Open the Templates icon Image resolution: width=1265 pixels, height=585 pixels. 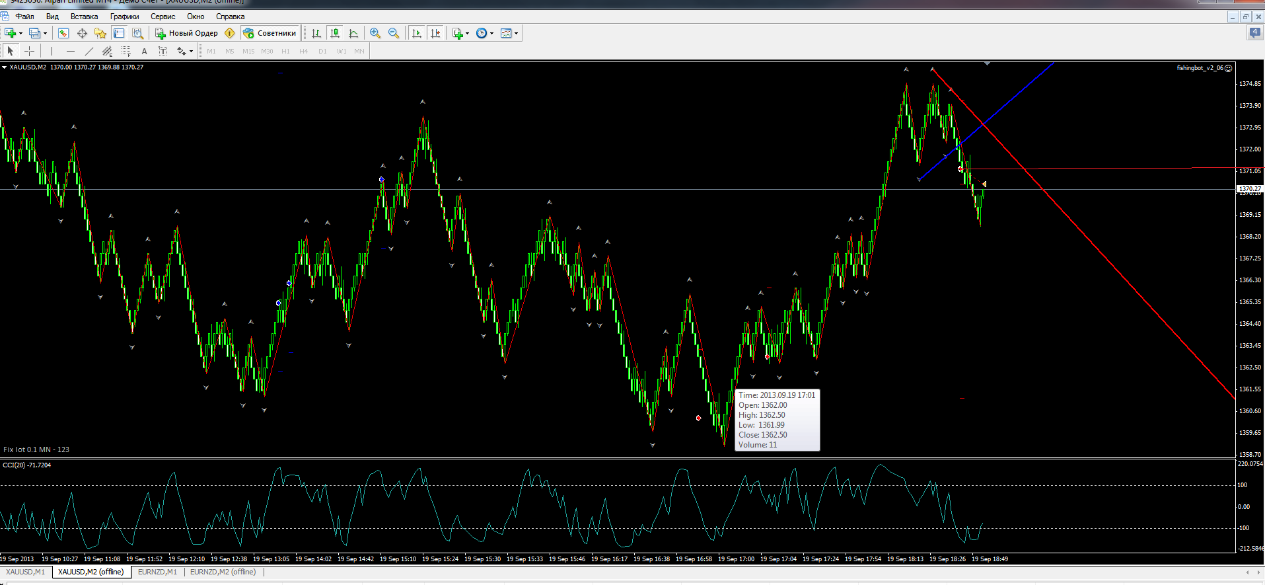pos(506,33)
